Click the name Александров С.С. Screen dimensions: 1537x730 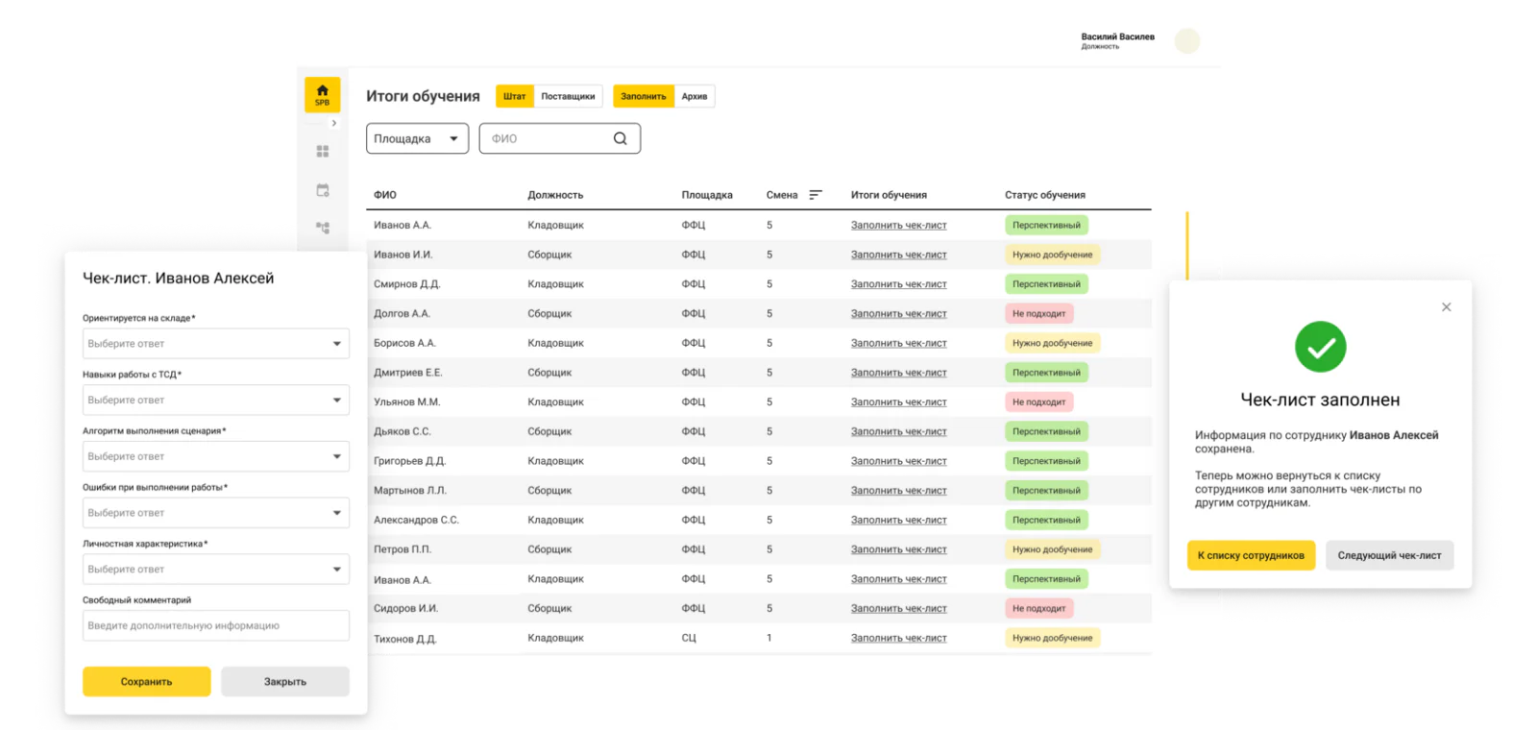416,520
